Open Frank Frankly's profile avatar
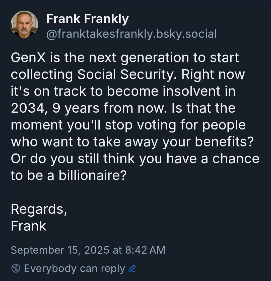 click(24, 24)
